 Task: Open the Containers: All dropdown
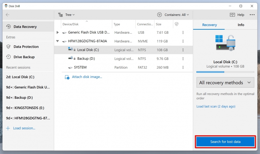177,15
